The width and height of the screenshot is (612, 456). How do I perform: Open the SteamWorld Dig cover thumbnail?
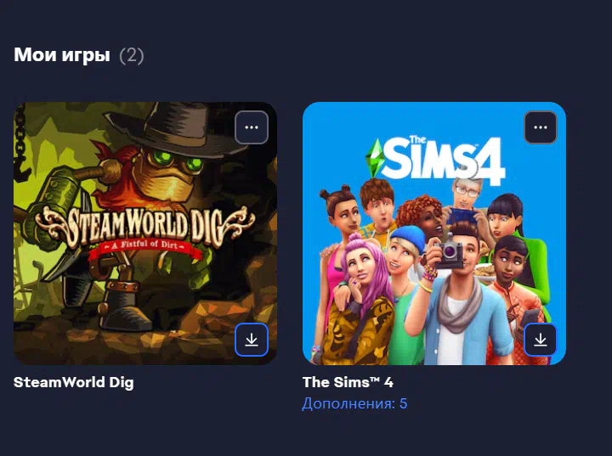145,234
